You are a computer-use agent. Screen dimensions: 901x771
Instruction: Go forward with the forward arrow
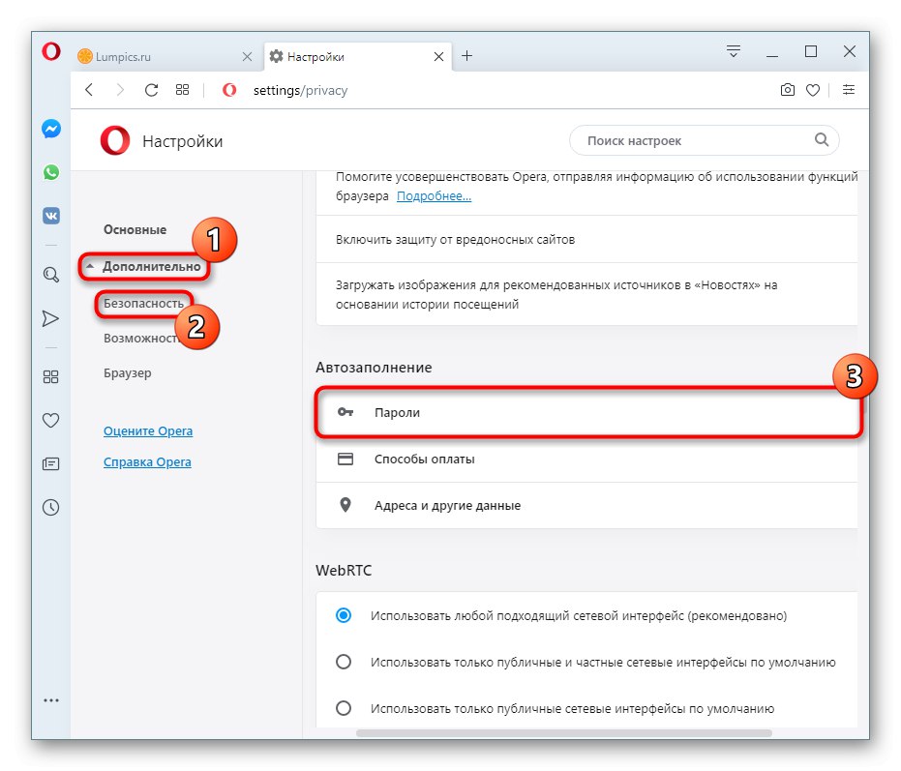[120, 90]
